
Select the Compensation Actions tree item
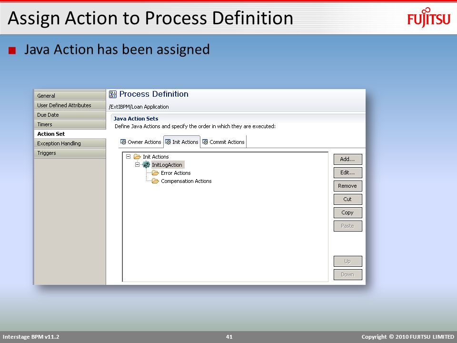pos(186,181)
